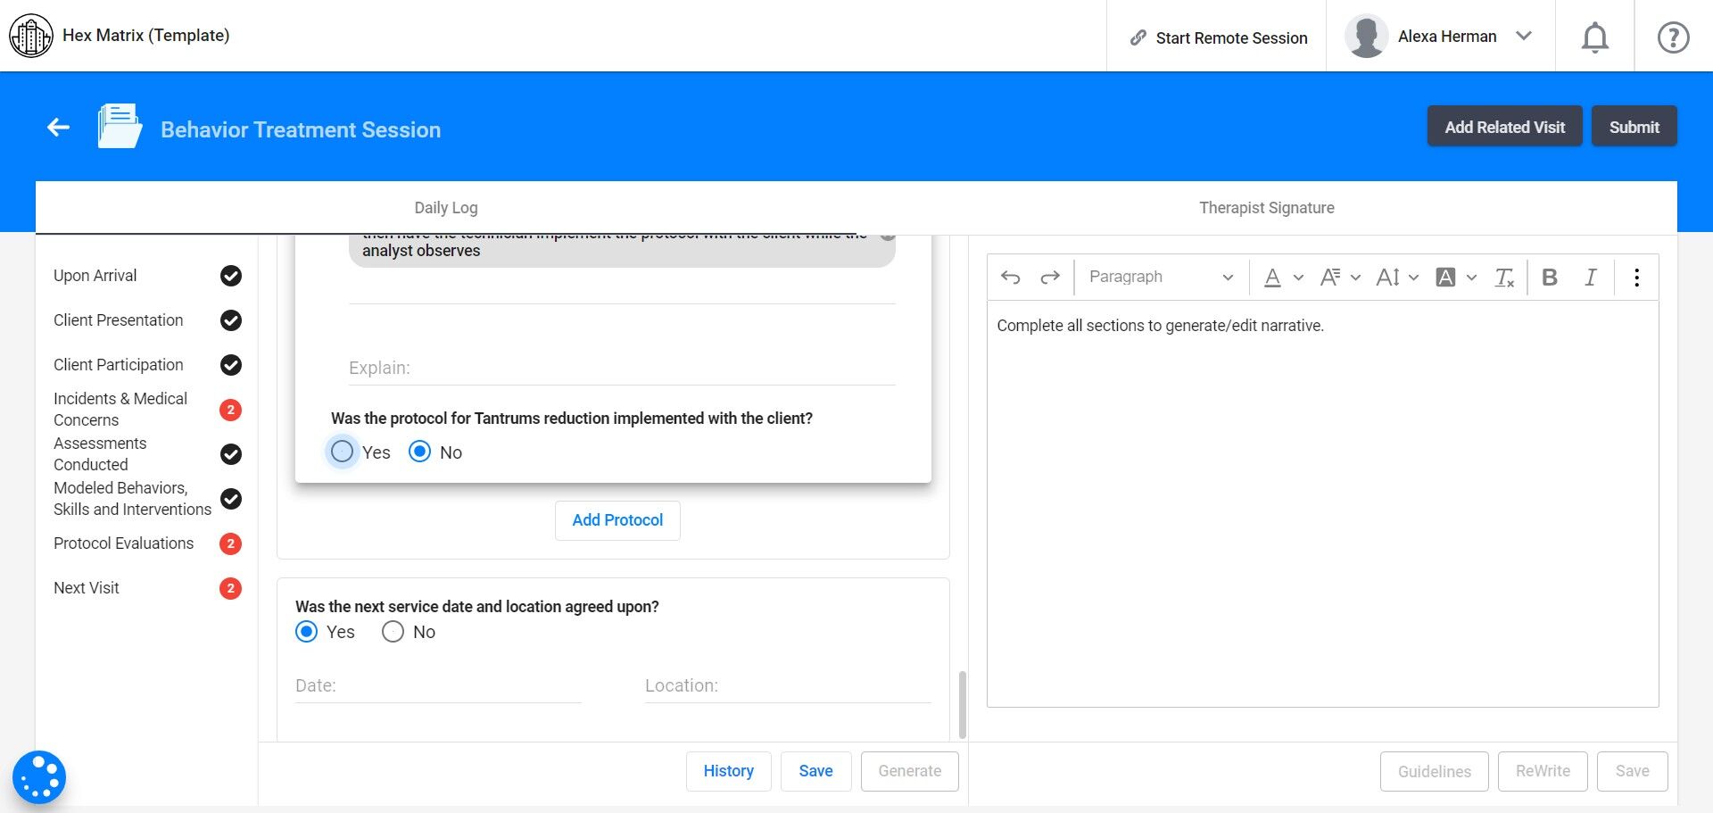Image resolution: width=1713 pixels, height=813 pixels.
Task: Click the undo arrow in editor toolbar
Action: pyautogui.click(x=1010, y=278)
